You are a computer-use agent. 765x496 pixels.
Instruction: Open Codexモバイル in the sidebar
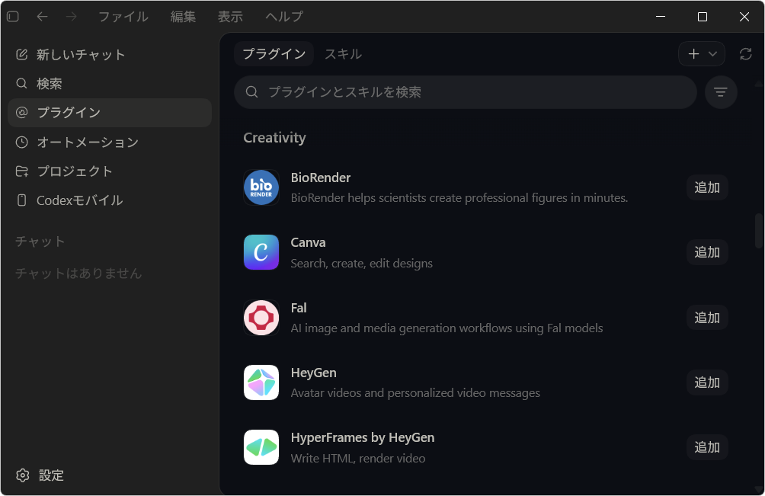[x=110, y=200]
